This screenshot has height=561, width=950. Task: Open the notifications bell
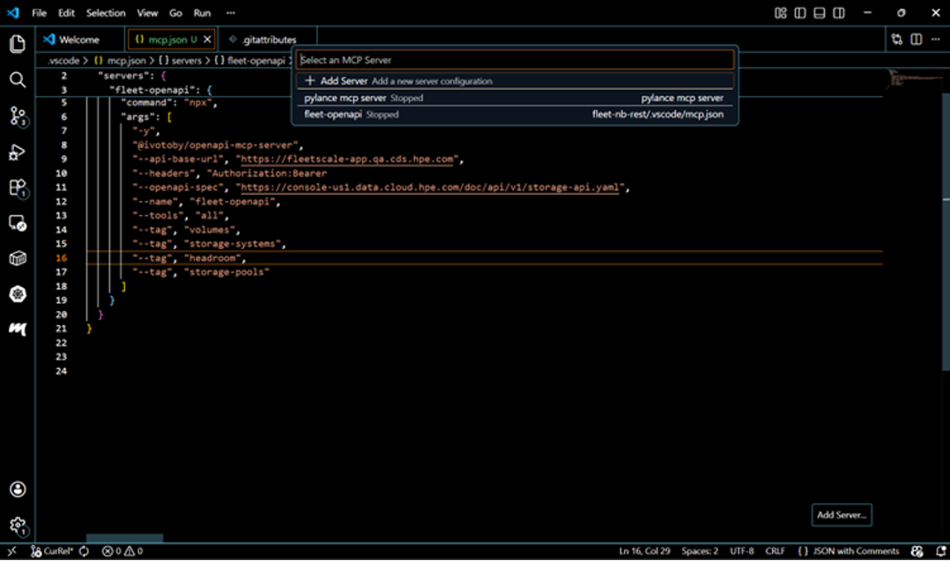click(941, 550)
